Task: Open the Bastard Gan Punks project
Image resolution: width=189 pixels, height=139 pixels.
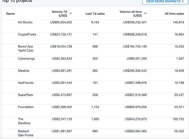Action: 26,133
